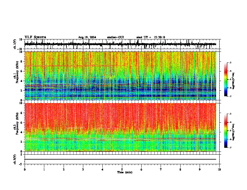
Task: Click the "6" kHz tick on ch.1 spectrogram
Action: (22, 71)
